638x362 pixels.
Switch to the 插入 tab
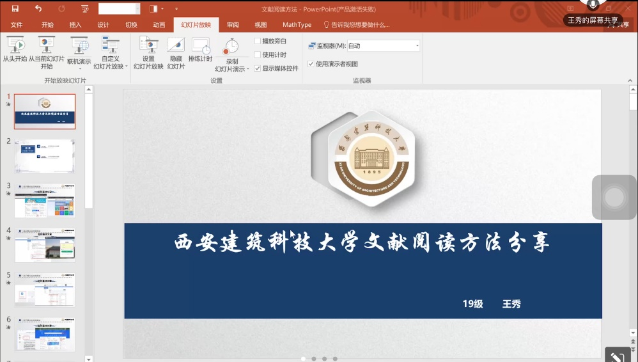(x=75, y=25)
